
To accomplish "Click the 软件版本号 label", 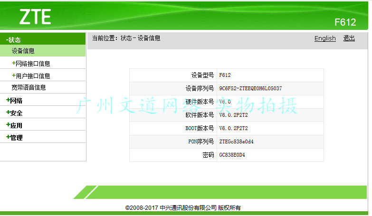I will (200, 115).
